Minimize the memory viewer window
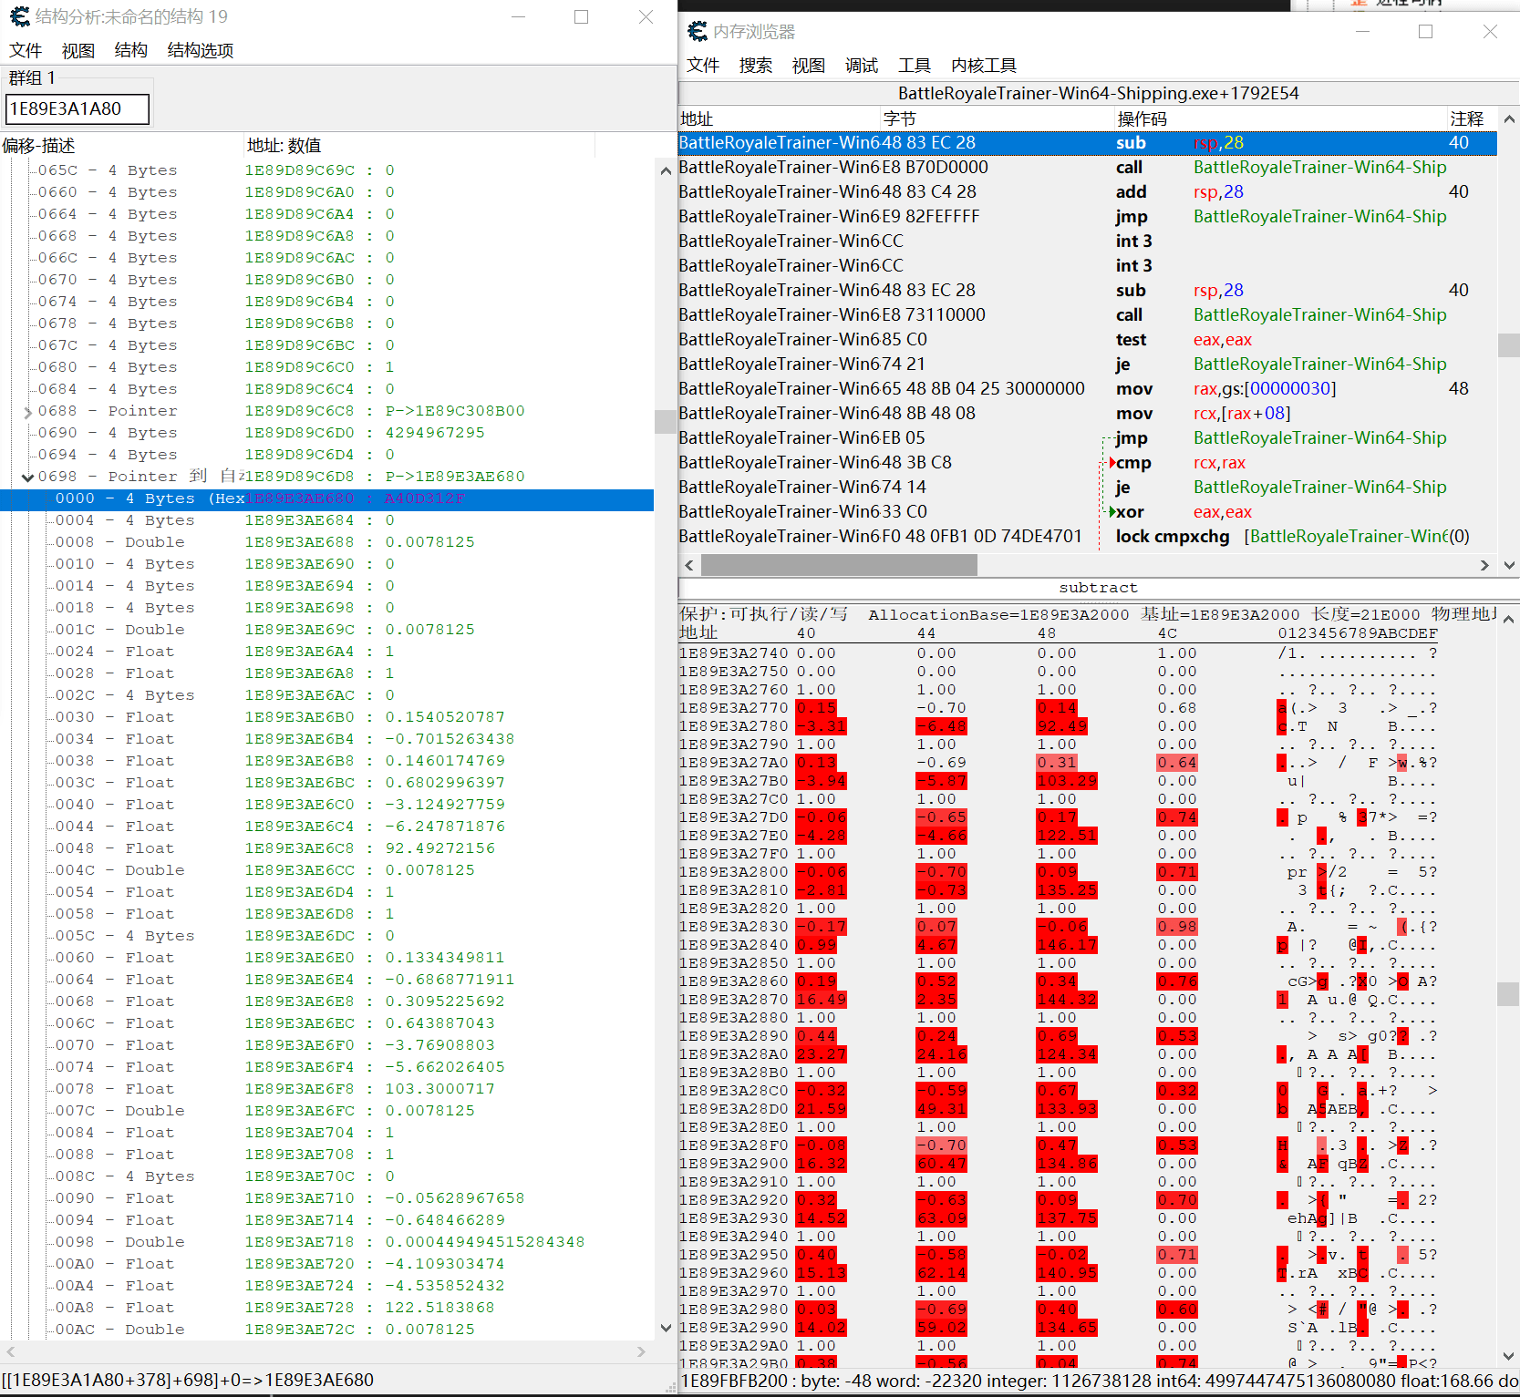 tap(1362, 32)
